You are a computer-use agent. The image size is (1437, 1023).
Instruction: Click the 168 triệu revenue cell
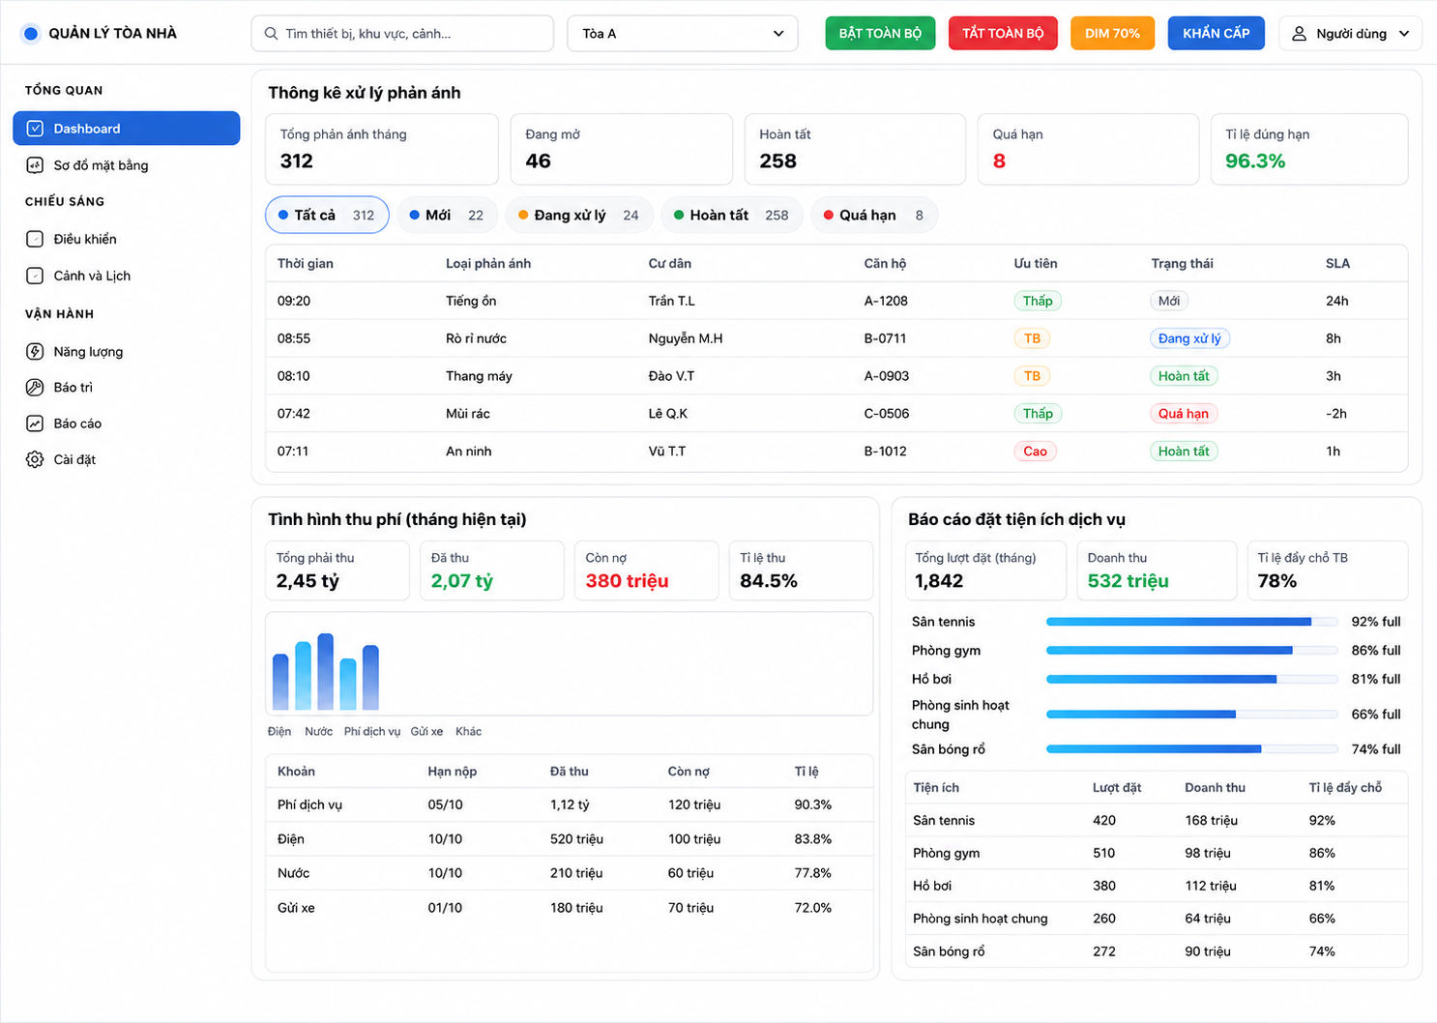[1211, 820]
